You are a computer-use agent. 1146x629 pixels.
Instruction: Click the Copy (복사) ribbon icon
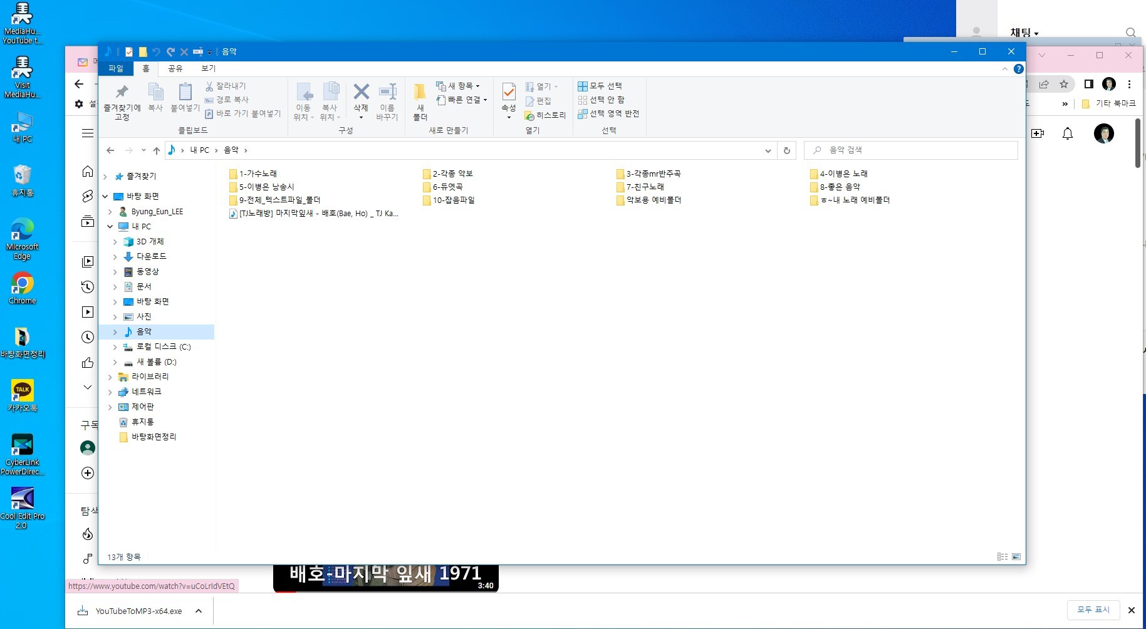pos(155,98)
